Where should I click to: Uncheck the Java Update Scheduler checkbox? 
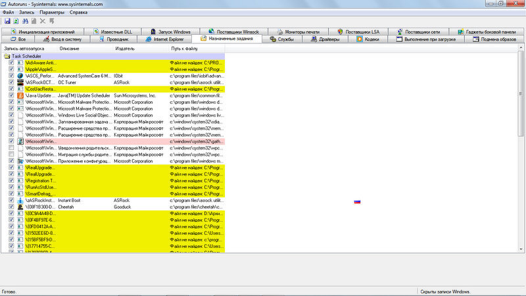pos(11,95)
